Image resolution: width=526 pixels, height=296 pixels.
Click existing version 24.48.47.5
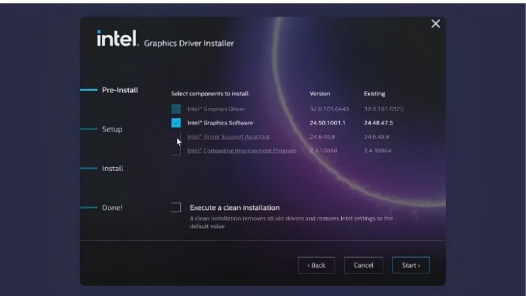tap(379, 123)
